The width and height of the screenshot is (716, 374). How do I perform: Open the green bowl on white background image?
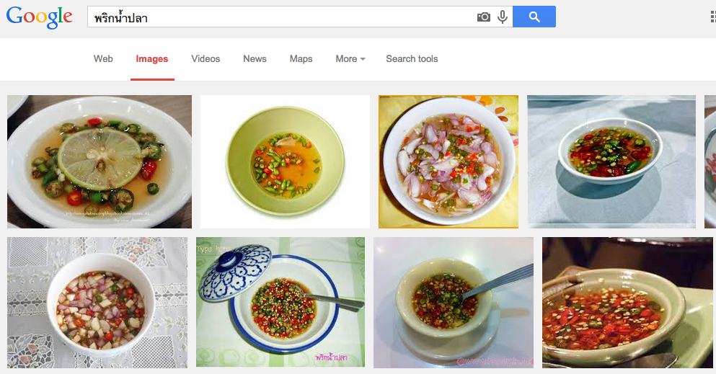(285, 161)
